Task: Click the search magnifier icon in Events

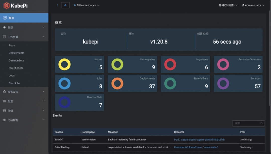Action: click(x=261, y=123)
